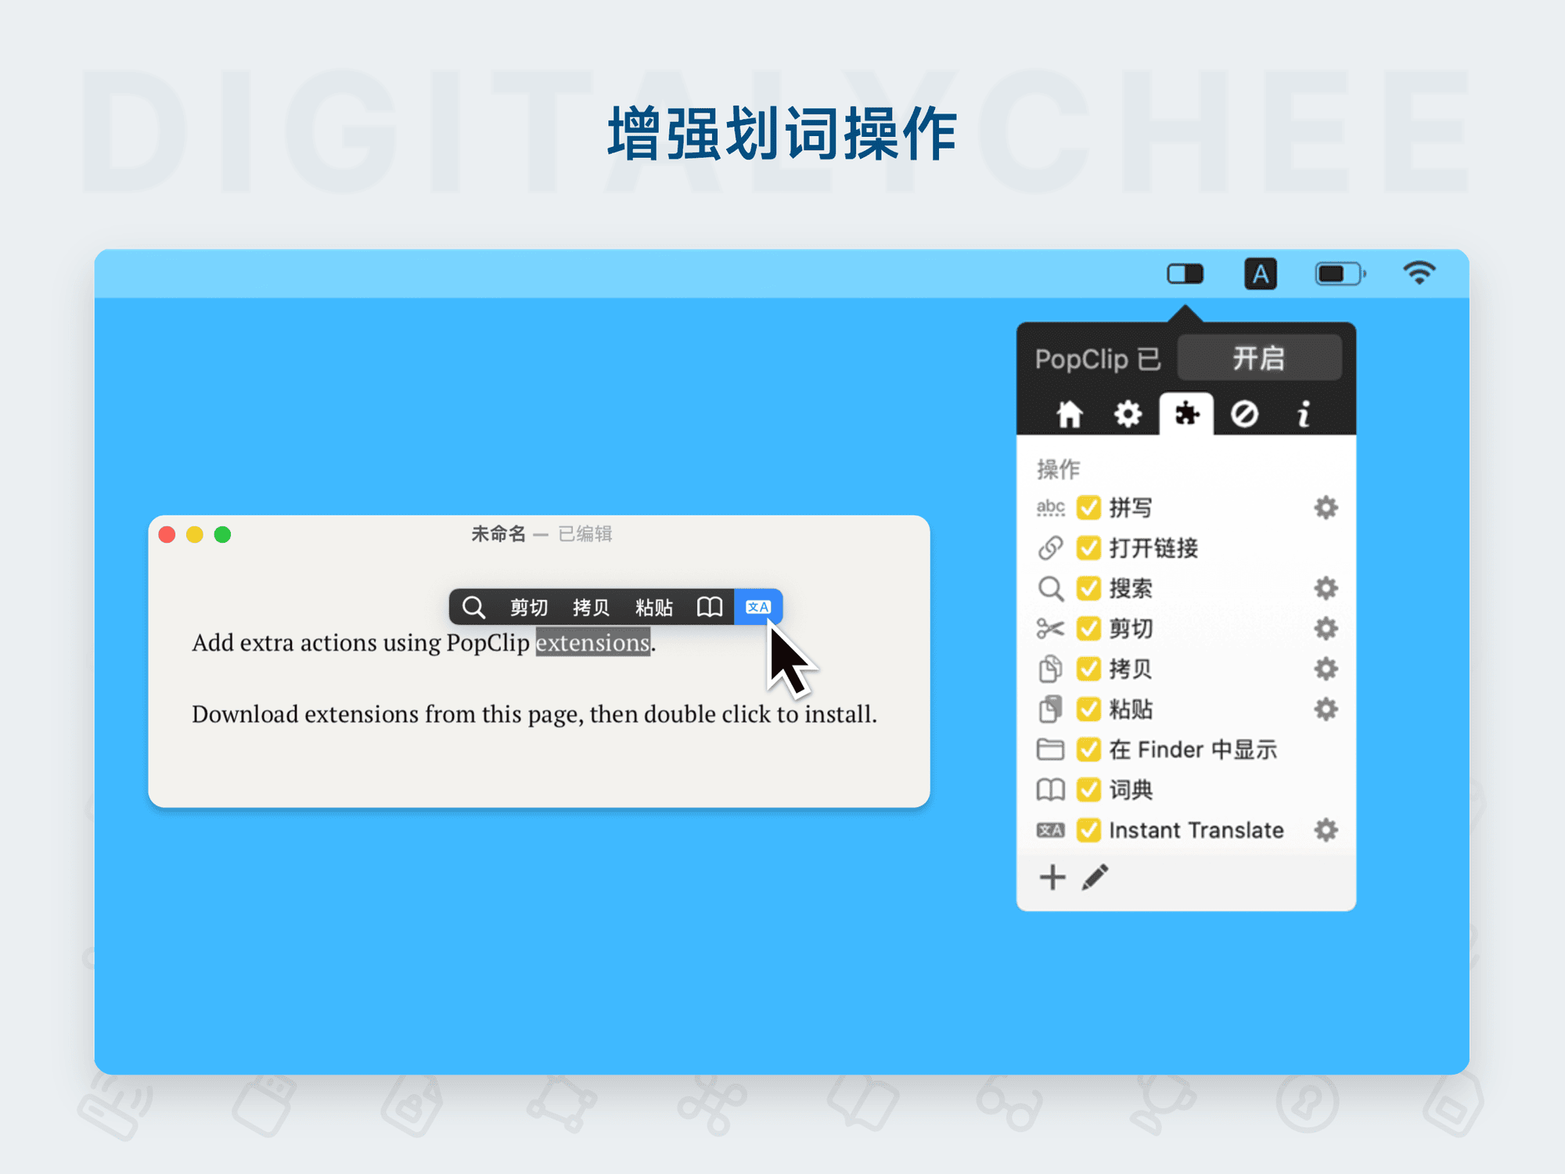This screenshot has width=1565, height=1174.
Task: Uncheck the 搜索 action checkbox
Action: tap(1088, 588)
